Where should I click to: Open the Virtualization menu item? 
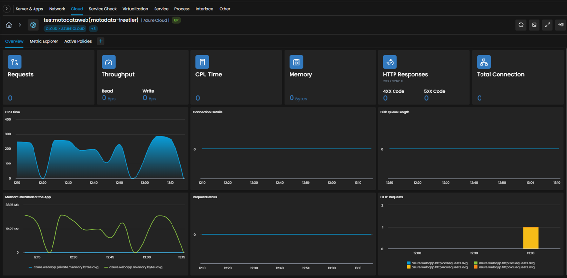(135, 9)
